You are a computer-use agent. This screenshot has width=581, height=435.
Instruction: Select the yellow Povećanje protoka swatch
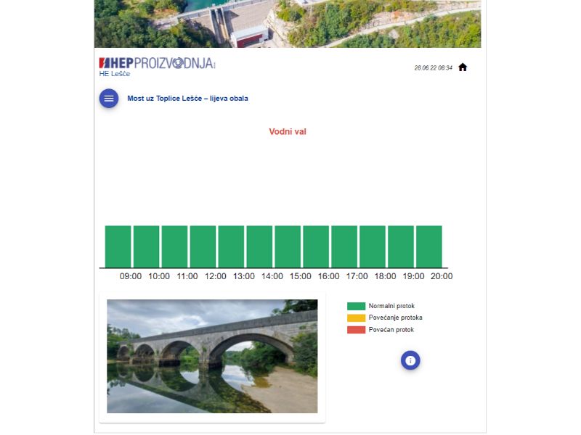pyautogui.click(x=356, y=318)
